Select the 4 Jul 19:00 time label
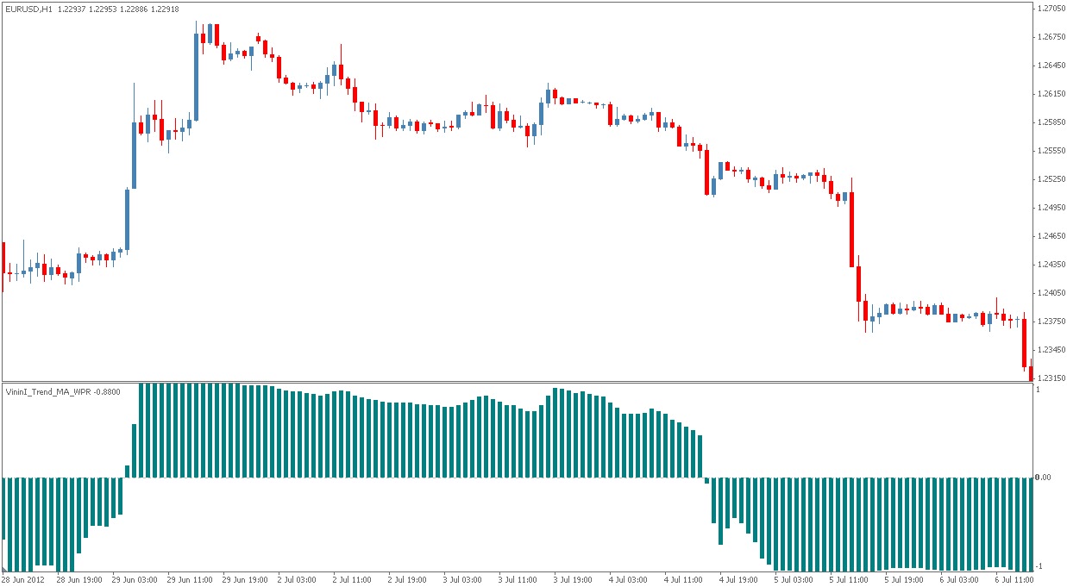The height and width of the screenshot is (587, 1067). pyautogui.click(x=740, y=580)
